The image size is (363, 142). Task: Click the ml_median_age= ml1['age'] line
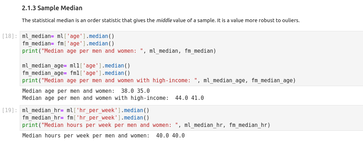click(x=76, y=66)
